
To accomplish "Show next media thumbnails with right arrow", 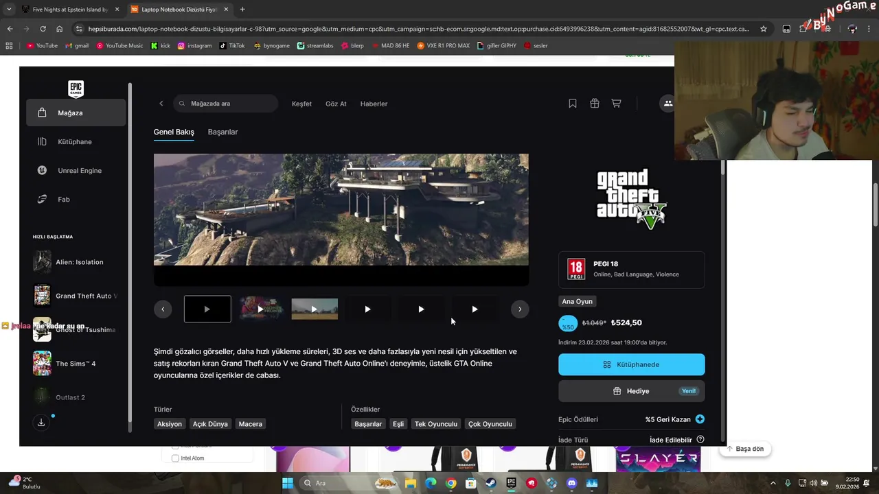I will (x=520, y=309).
